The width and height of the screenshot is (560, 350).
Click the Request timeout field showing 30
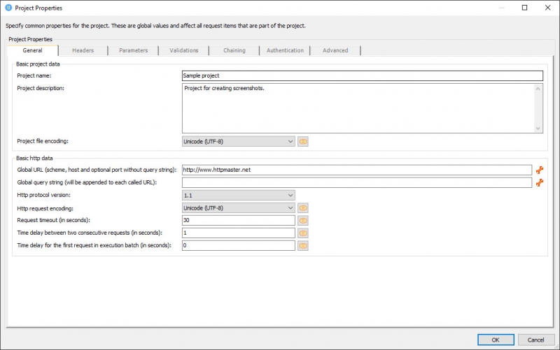pyautogui.click(x=238, y=220)
